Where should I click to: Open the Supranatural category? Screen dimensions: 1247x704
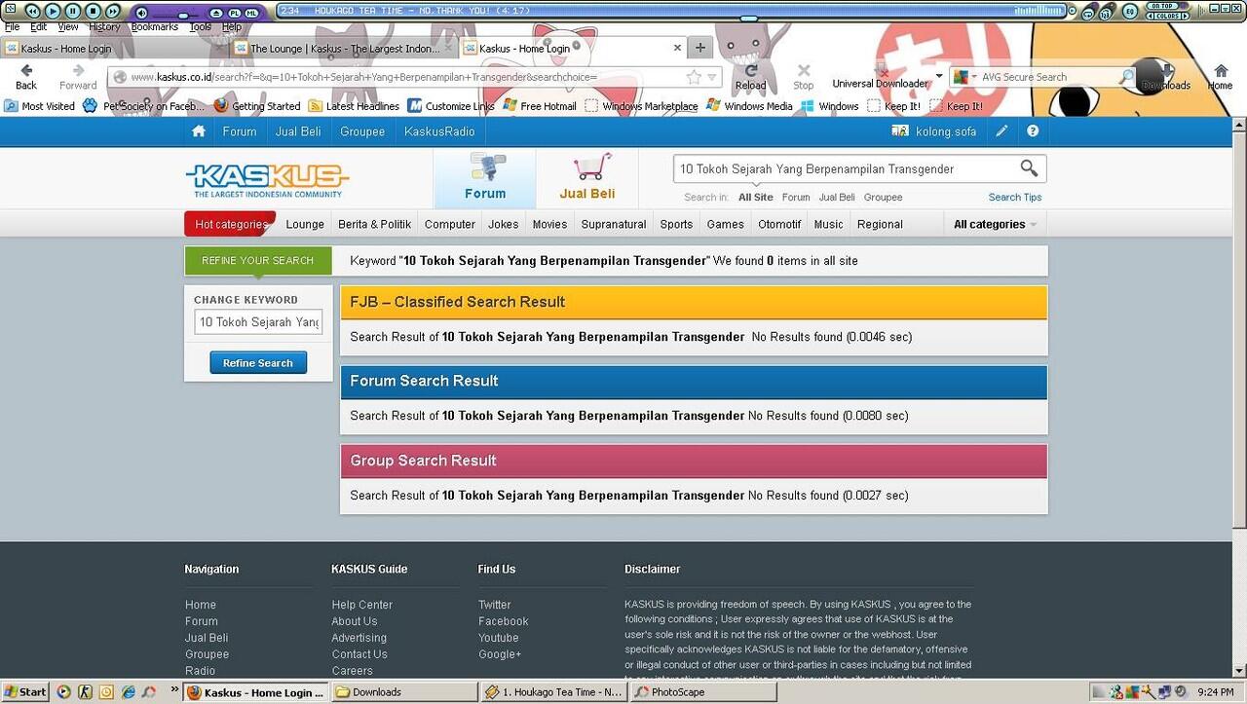pyautogui.click(x=614, y=224)
